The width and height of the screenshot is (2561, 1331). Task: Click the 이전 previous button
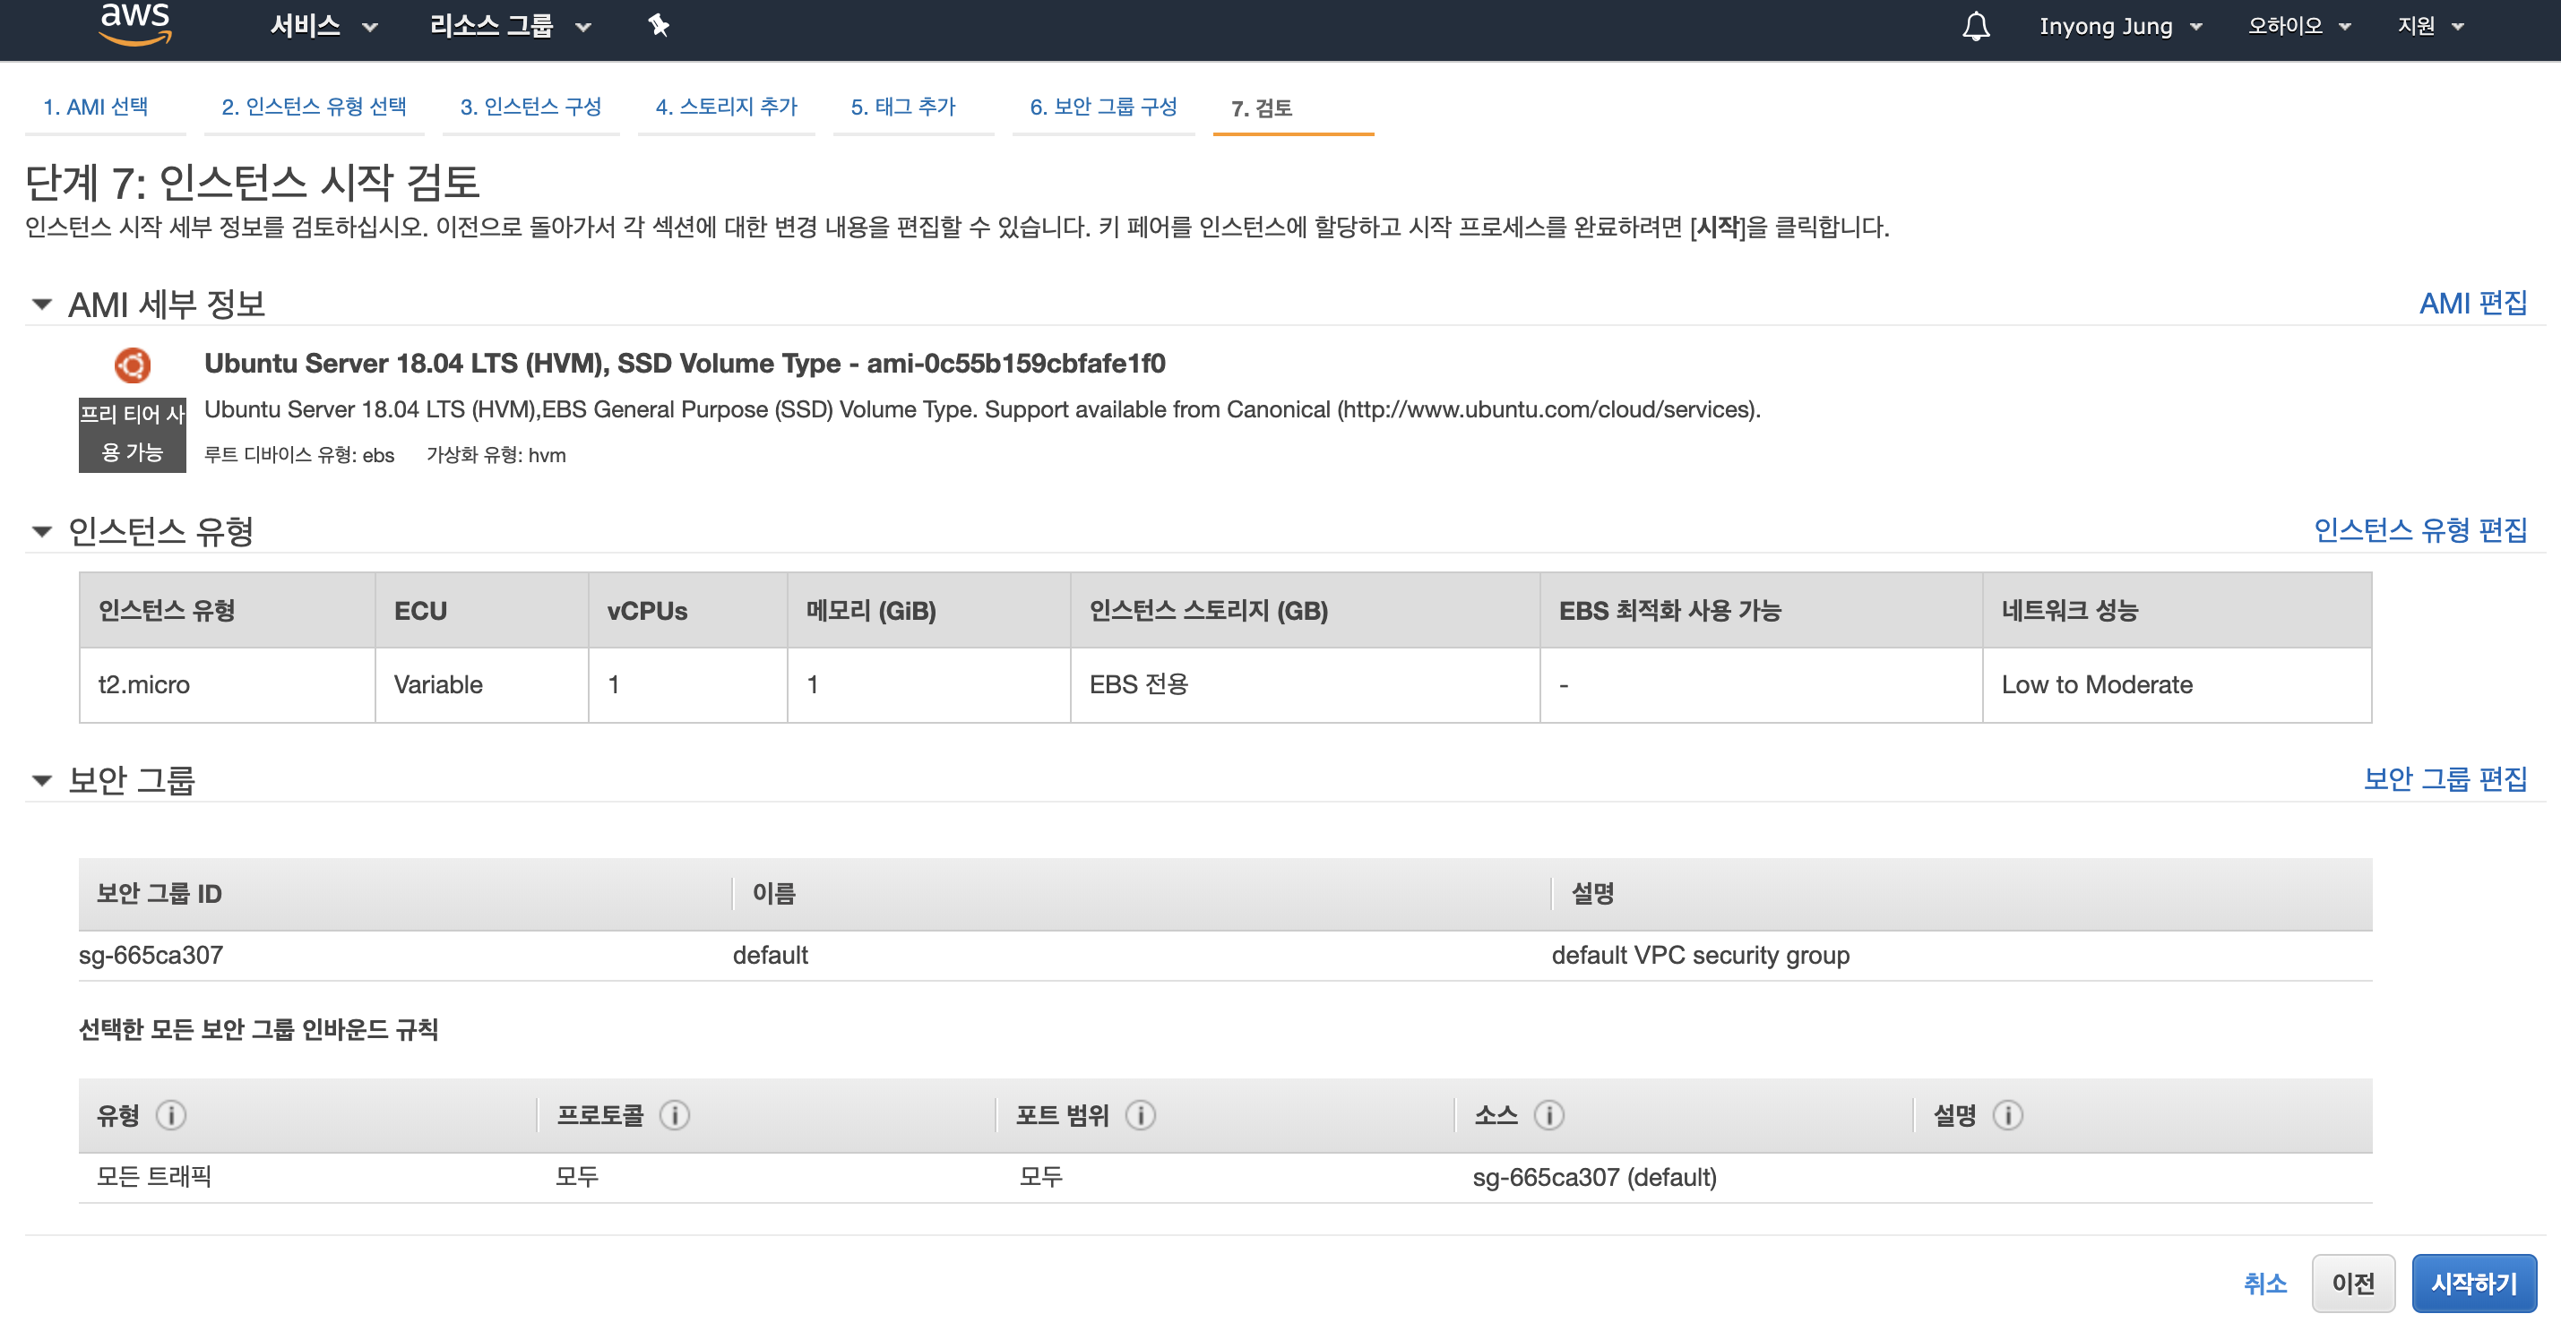(2352, 1284)
